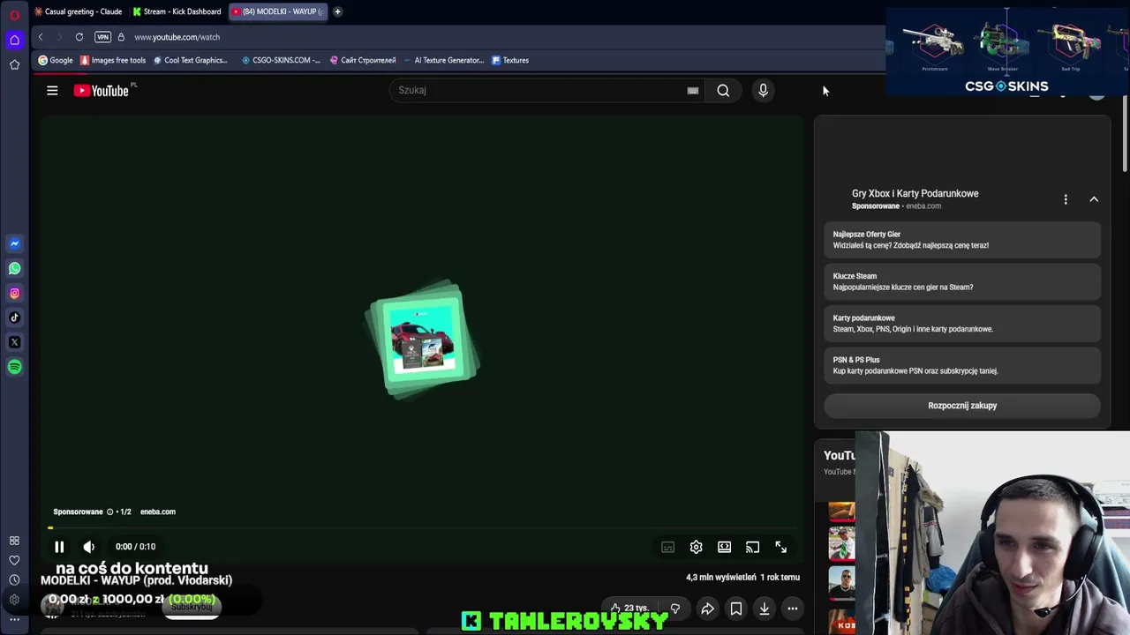Click the magnifying glass search button

723,90
